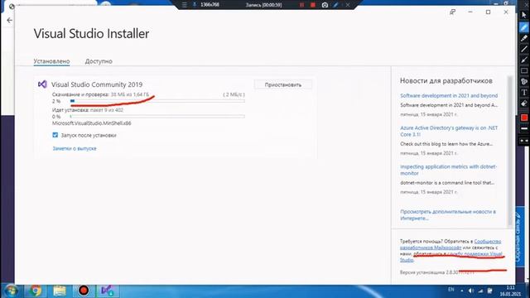The width and height of the screenshot is (530, 298).
Task: Select the highlighter marker tool
Action: point(524,39)
